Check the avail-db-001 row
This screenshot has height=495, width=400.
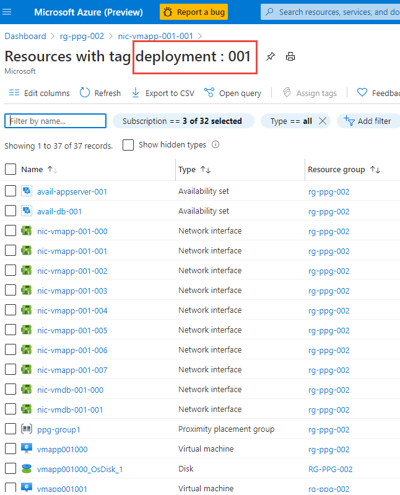click(x=11, y=211)
